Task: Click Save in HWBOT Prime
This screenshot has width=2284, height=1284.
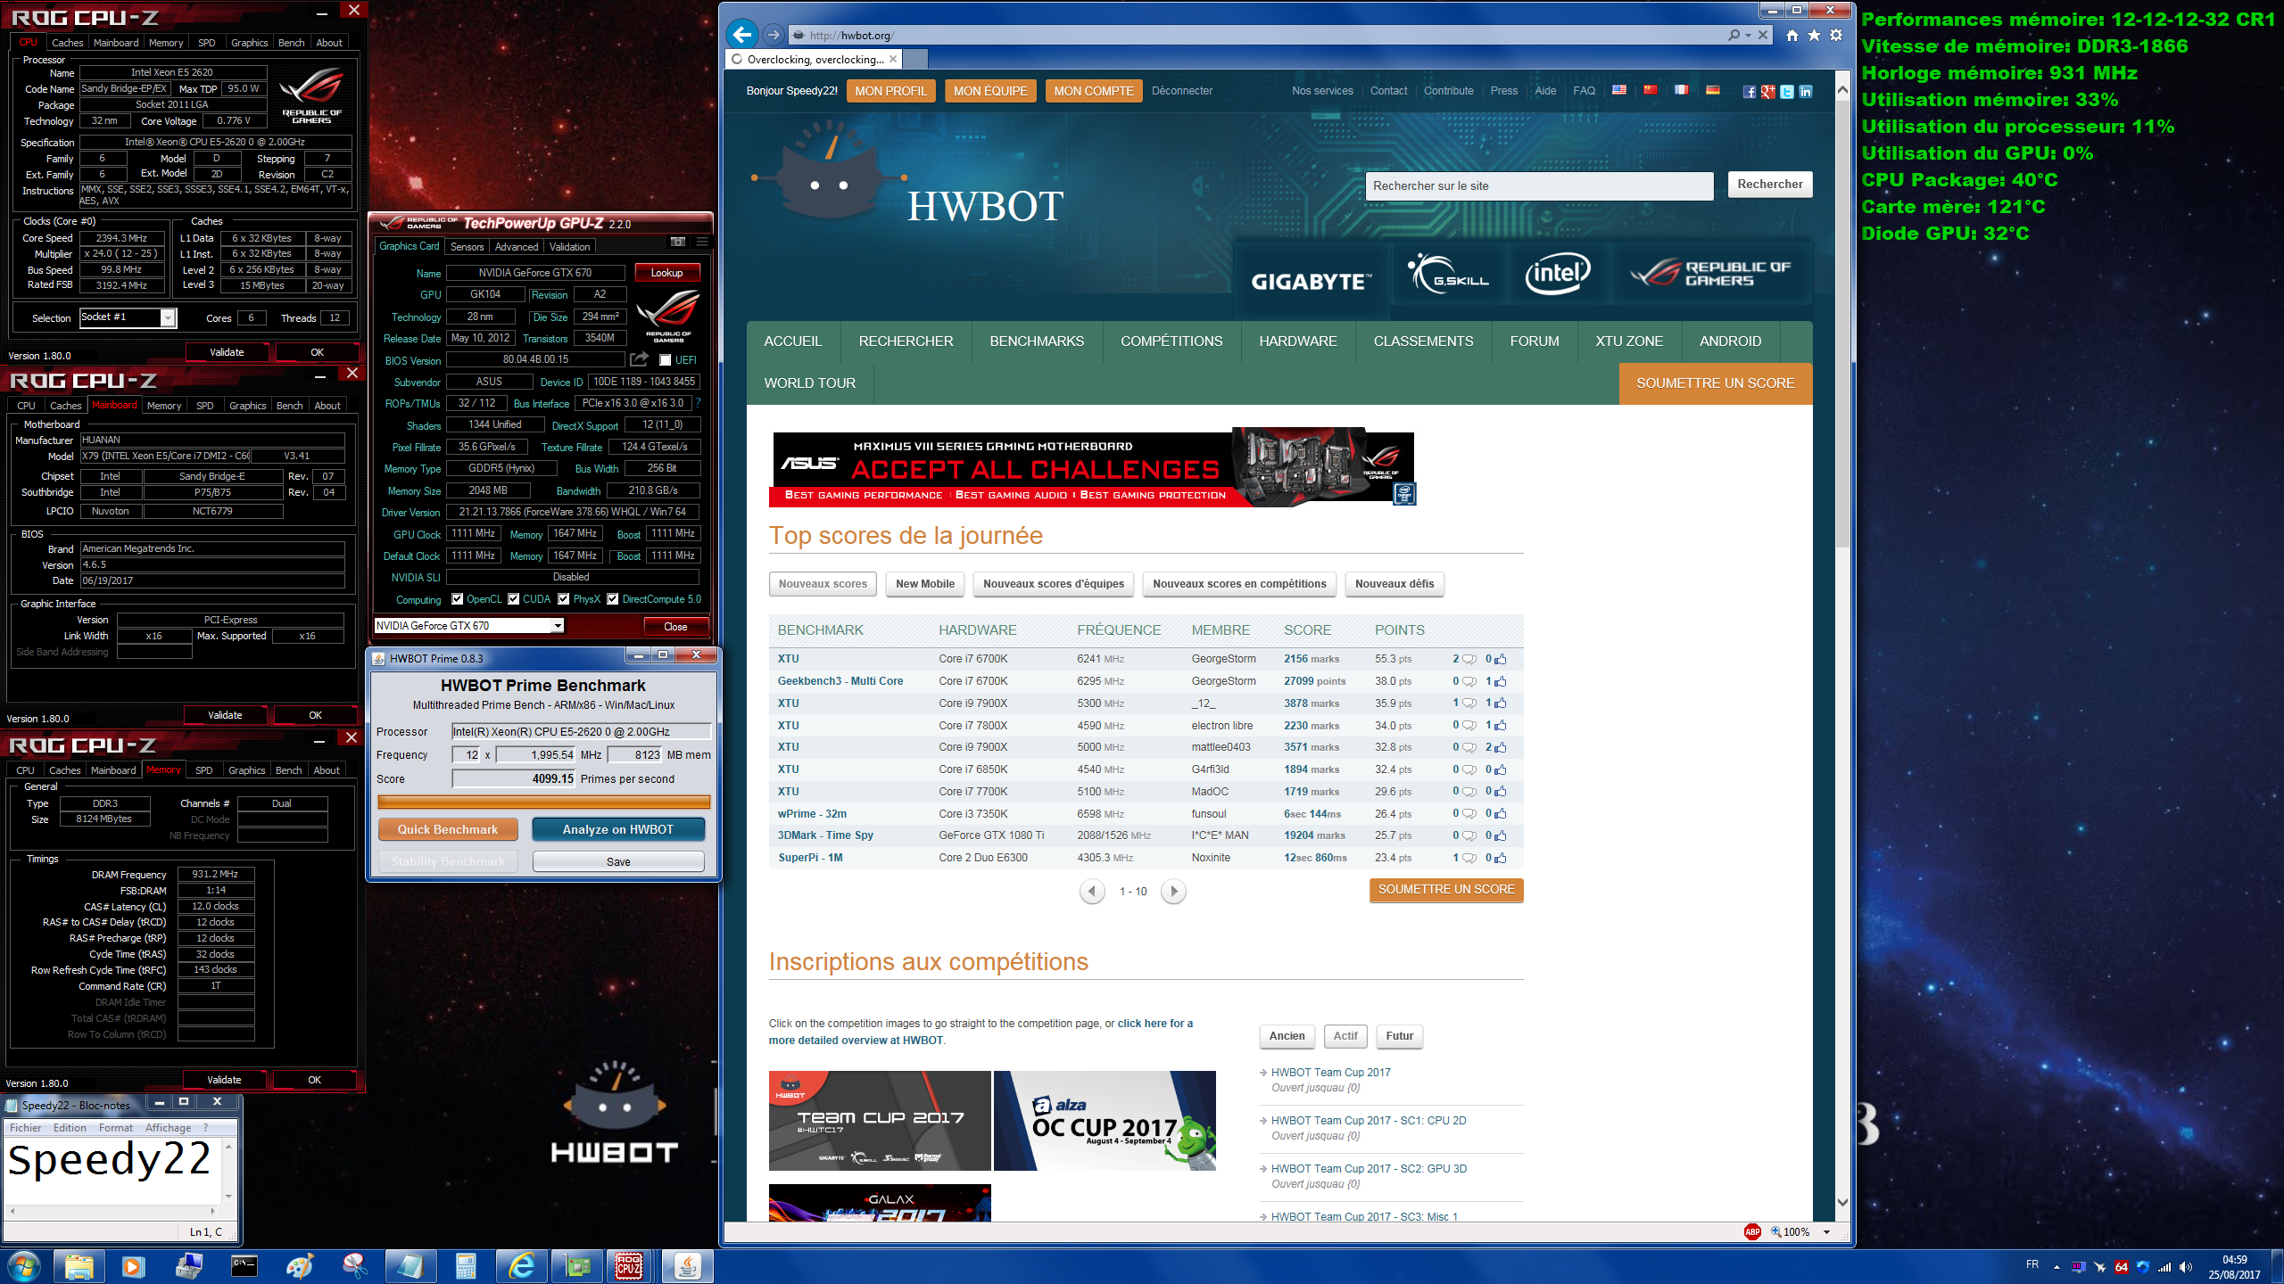Action: [618, 861]
